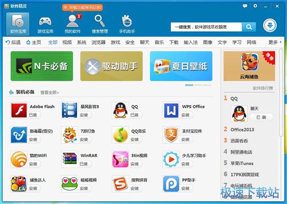
Task: Click the WinRAR icon
Action: click(x=69, y=159)
